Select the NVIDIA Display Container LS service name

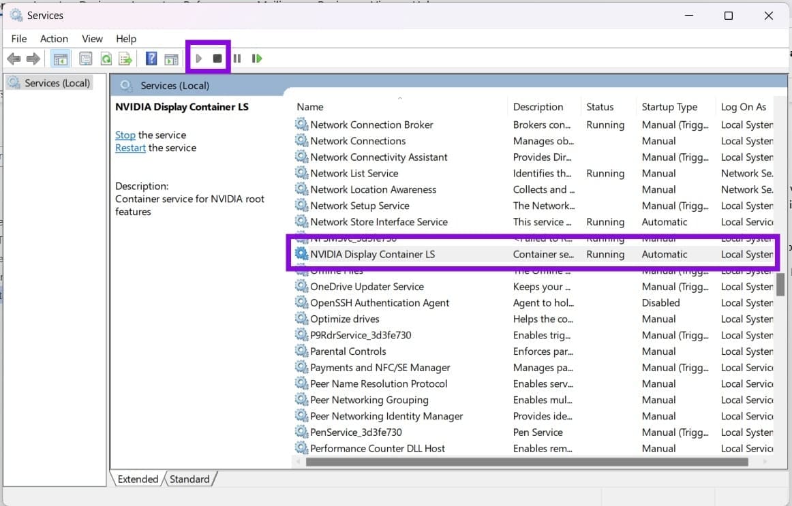pos(372,254)
